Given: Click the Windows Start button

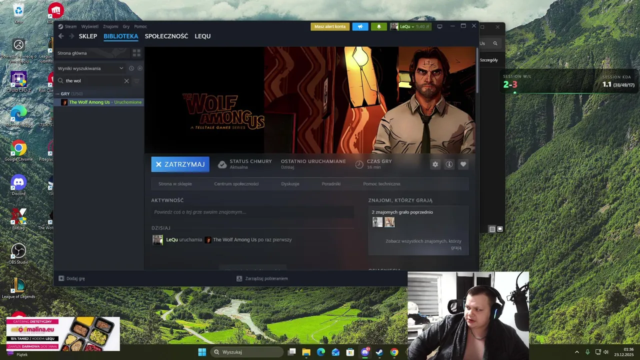Looking at the screenshot, I should (202, 352).
